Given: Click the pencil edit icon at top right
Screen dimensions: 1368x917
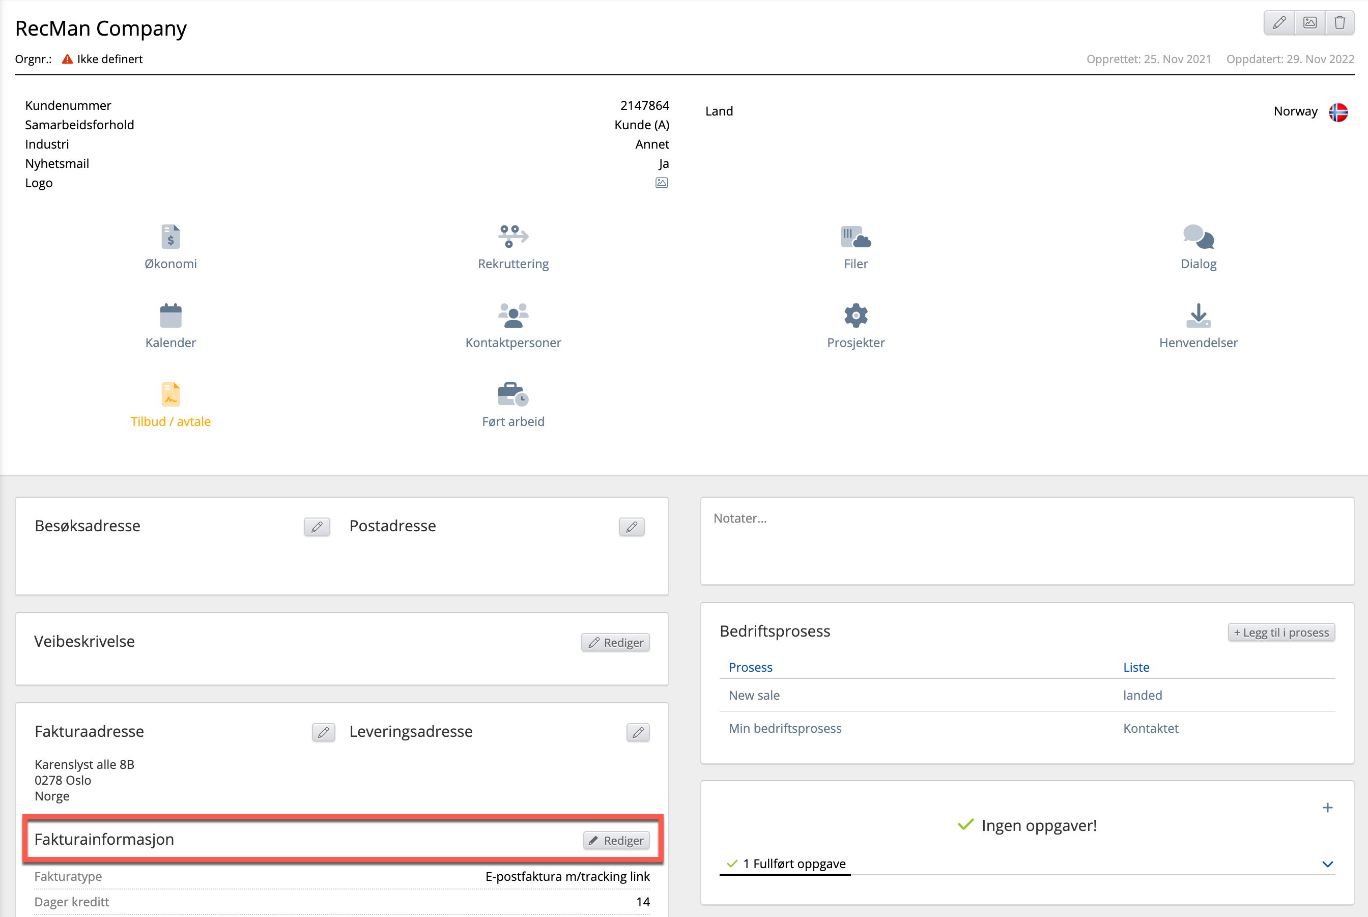Looking at the screenshot, I should click(1279, 23).
